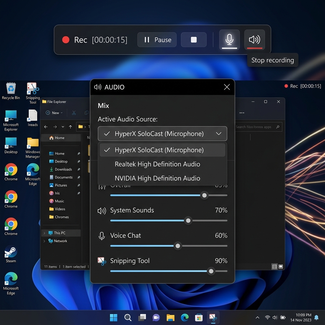Select the Windows Manager folder icon
Image resolution: width=325 pixels, height=325 pixels.
pos(33,148)
